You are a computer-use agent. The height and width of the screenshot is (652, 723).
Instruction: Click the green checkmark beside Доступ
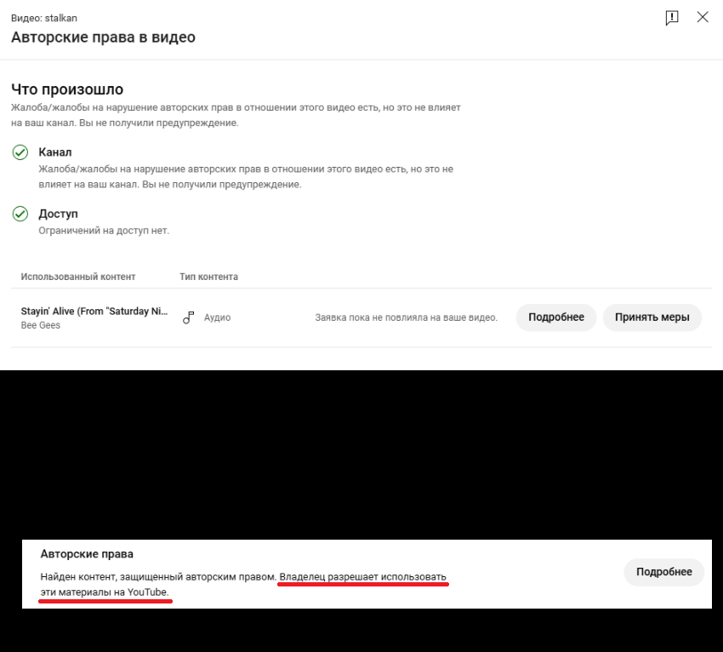point(20,214)
